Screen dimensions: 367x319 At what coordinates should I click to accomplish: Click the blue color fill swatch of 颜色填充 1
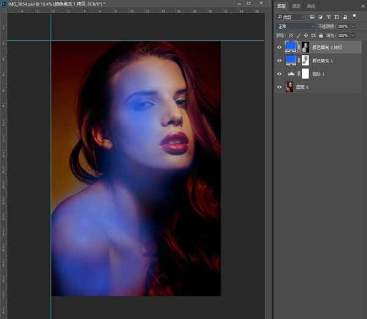(x=291, y=60)
